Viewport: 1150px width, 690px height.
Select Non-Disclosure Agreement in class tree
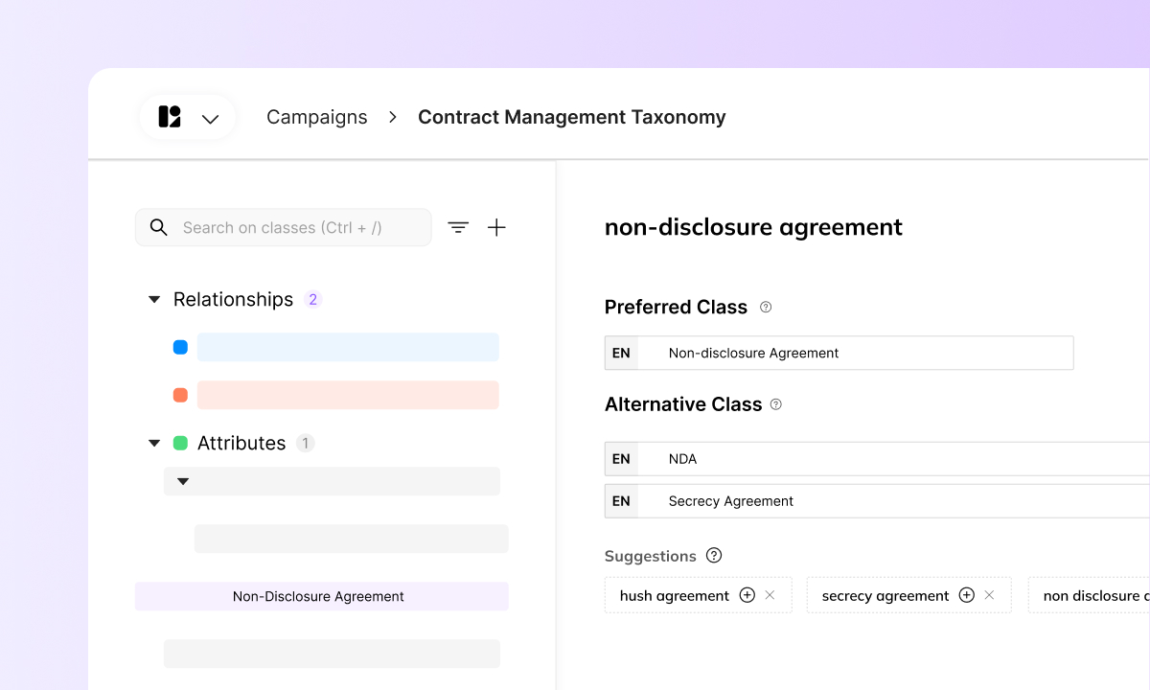pos(322,596)
